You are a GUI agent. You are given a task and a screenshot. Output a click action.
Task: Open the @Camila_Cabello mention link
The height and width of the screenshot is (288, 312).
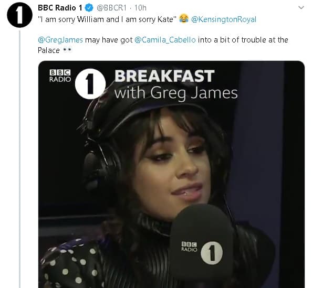[165, 40]
